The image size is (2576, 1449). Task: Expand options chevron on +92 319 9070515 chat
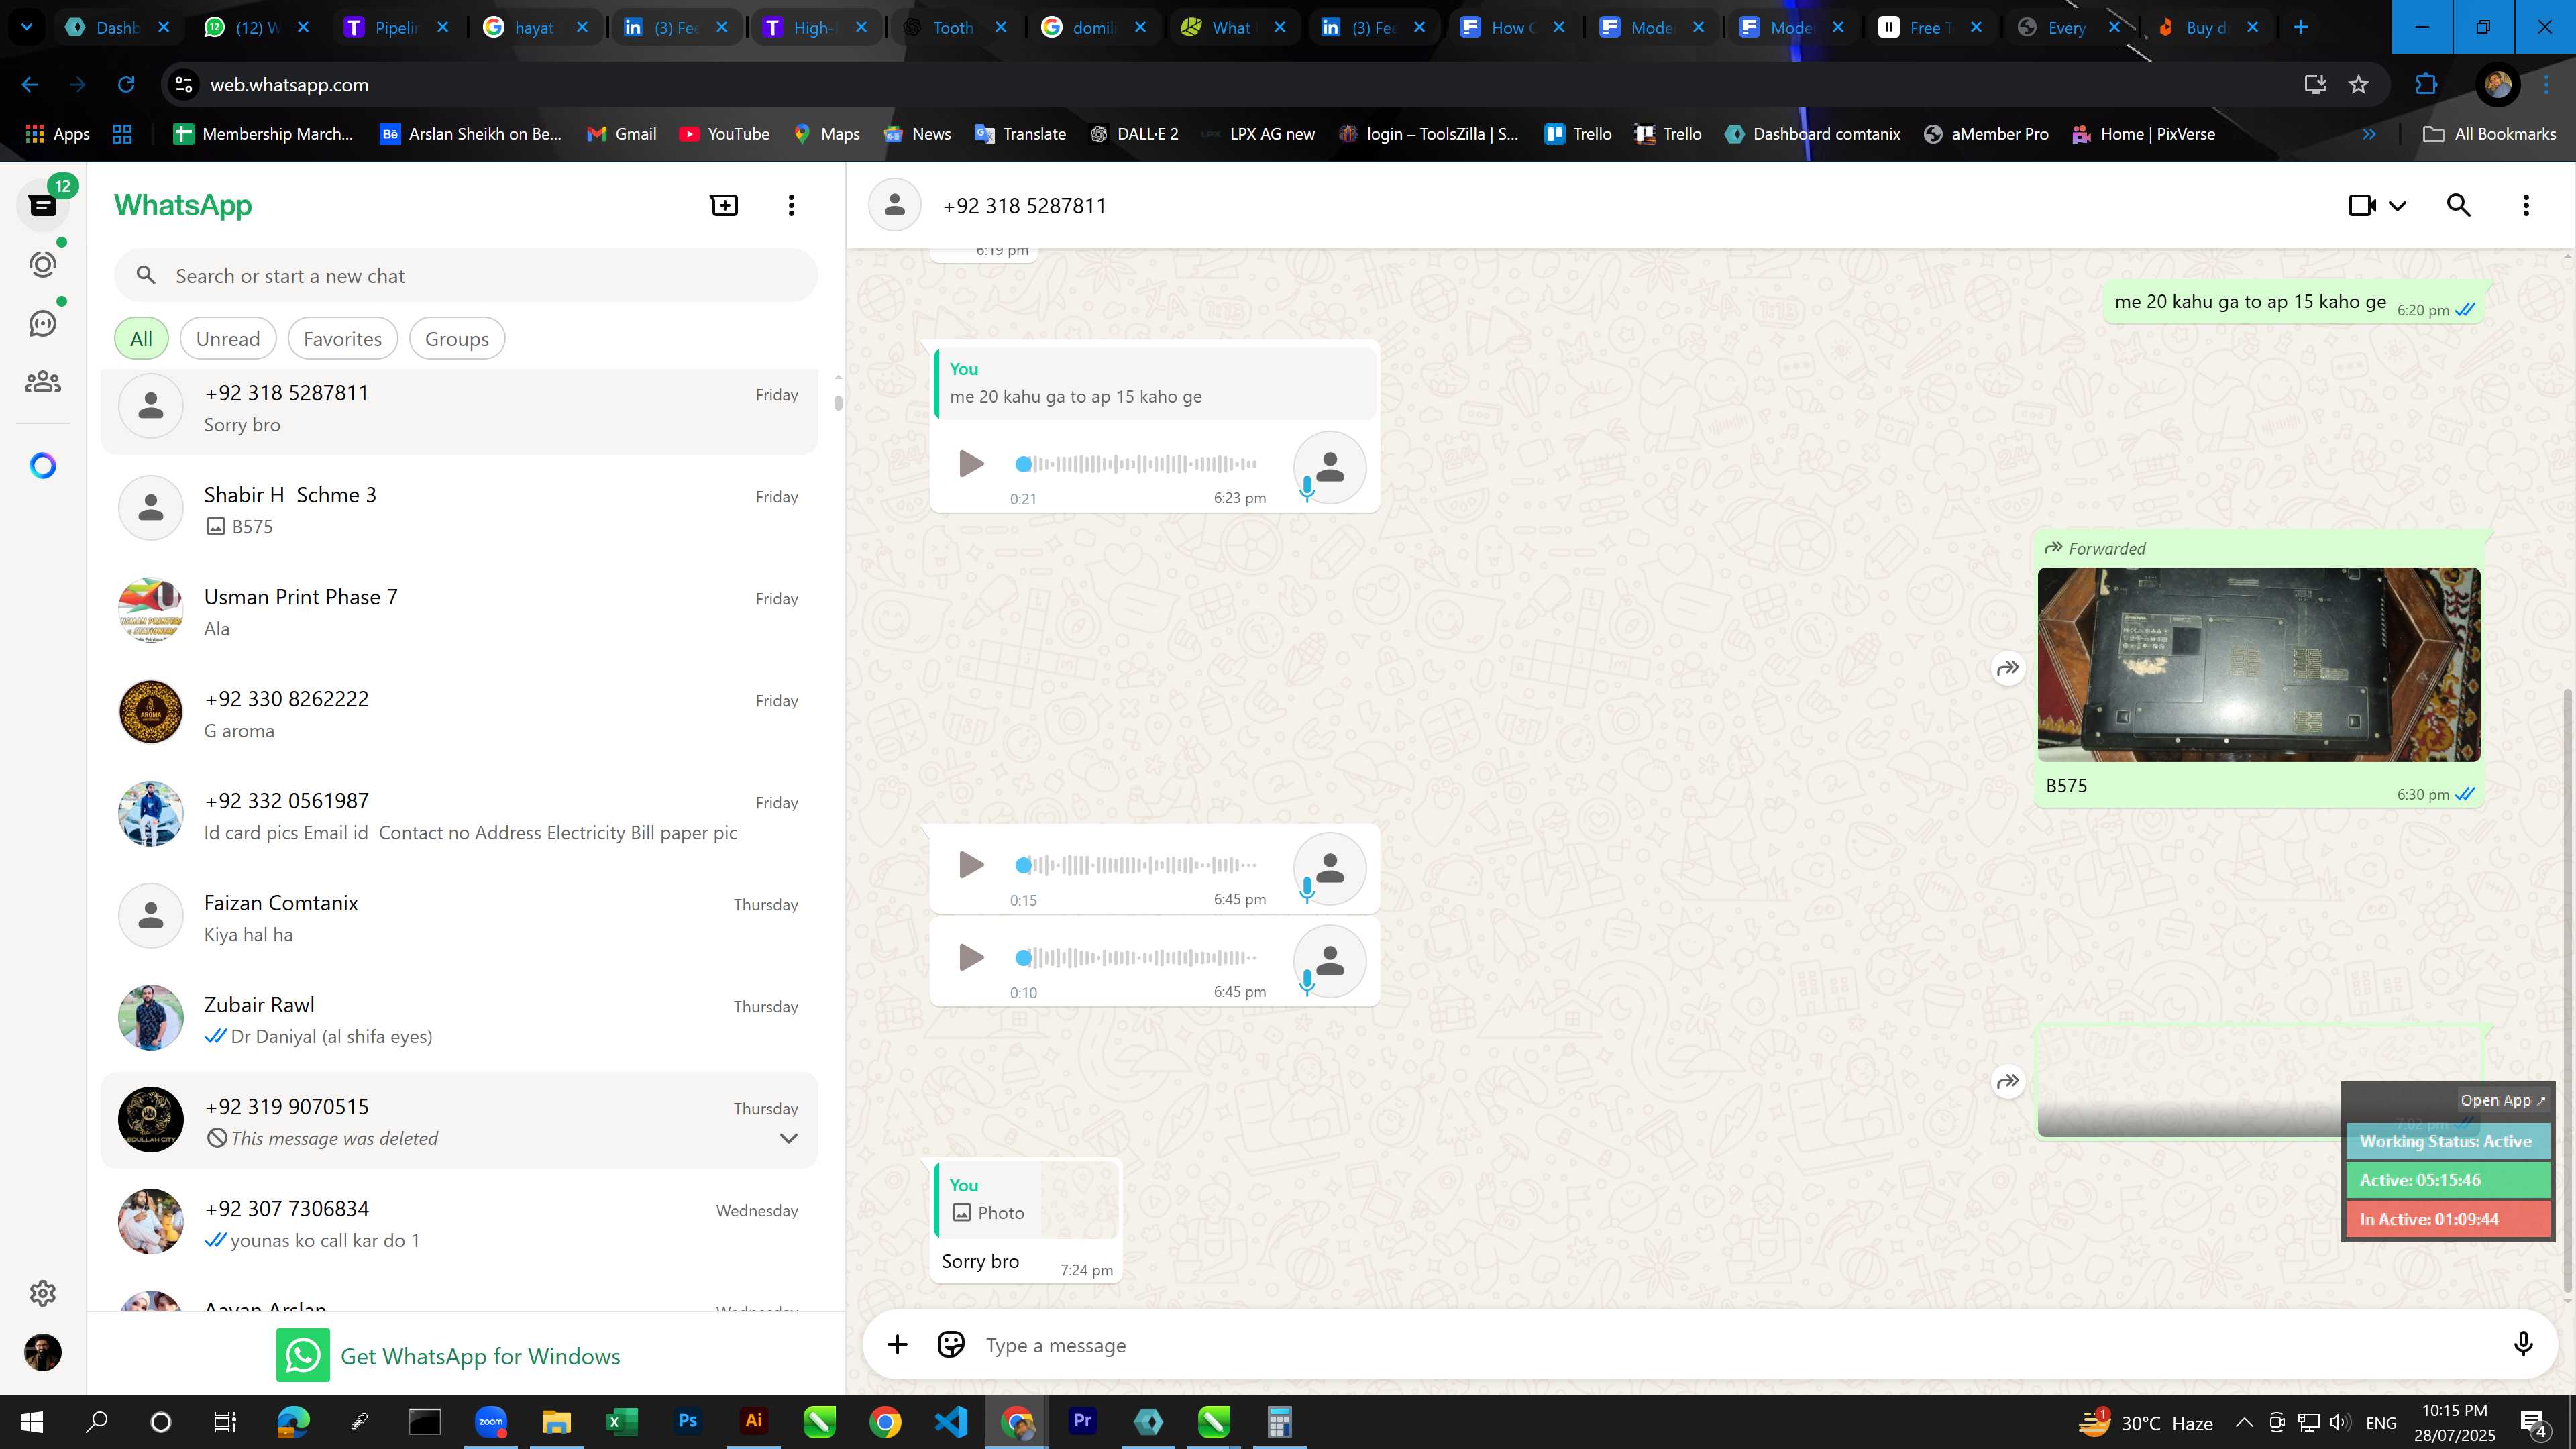[788, 1138]
